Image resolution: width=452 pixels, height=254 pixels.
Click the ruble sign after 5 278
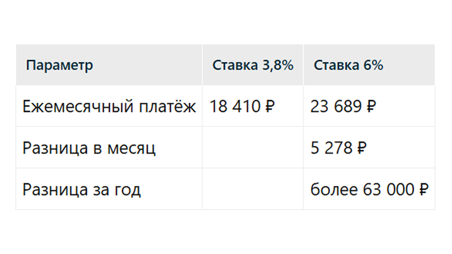pos(361,148)
